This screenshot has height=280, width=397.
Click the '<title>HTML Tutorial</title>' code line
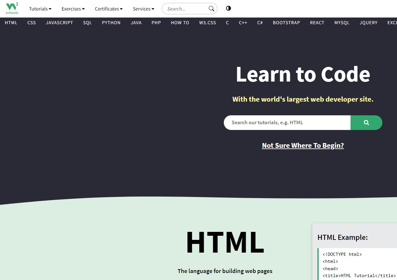click(x=359, y=276)
